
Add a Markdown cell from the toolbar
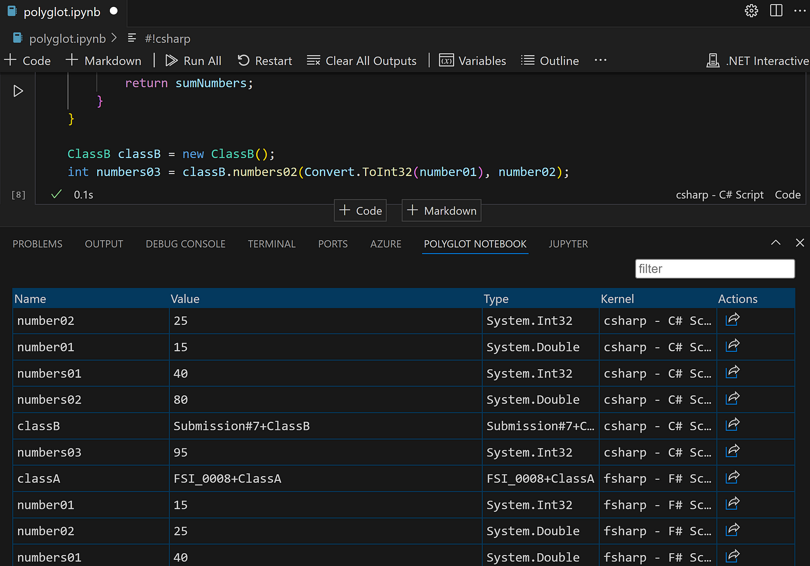(104, 61)
